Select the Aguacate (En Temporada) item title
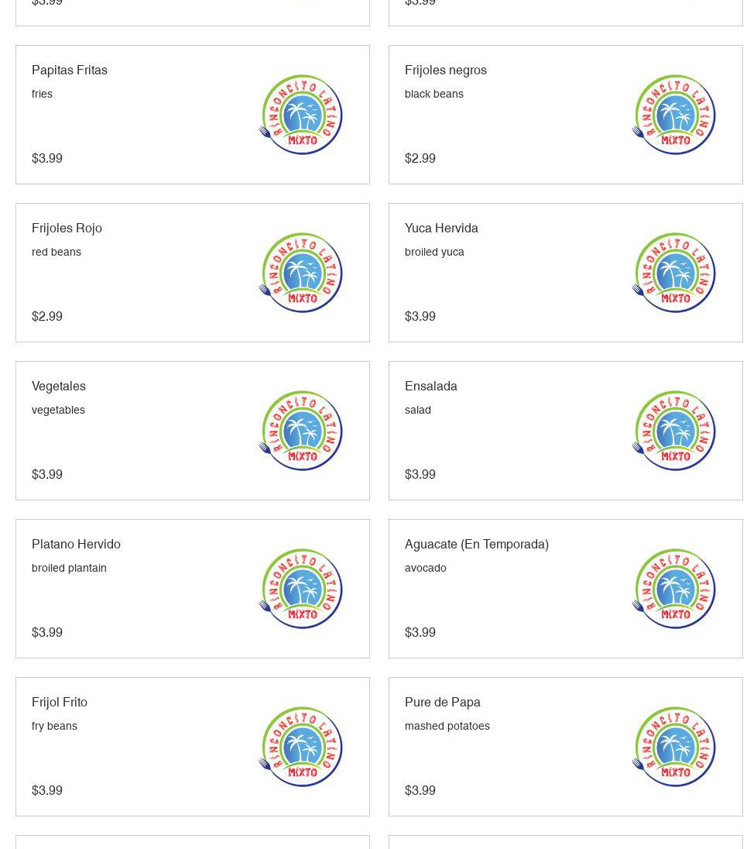Viewport: 747px width, 849px height. tap(477, 544)
